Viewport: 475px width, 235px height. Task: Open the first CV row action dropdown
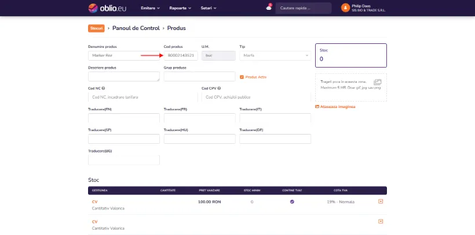pyautogui.click(x=381, y=202)
